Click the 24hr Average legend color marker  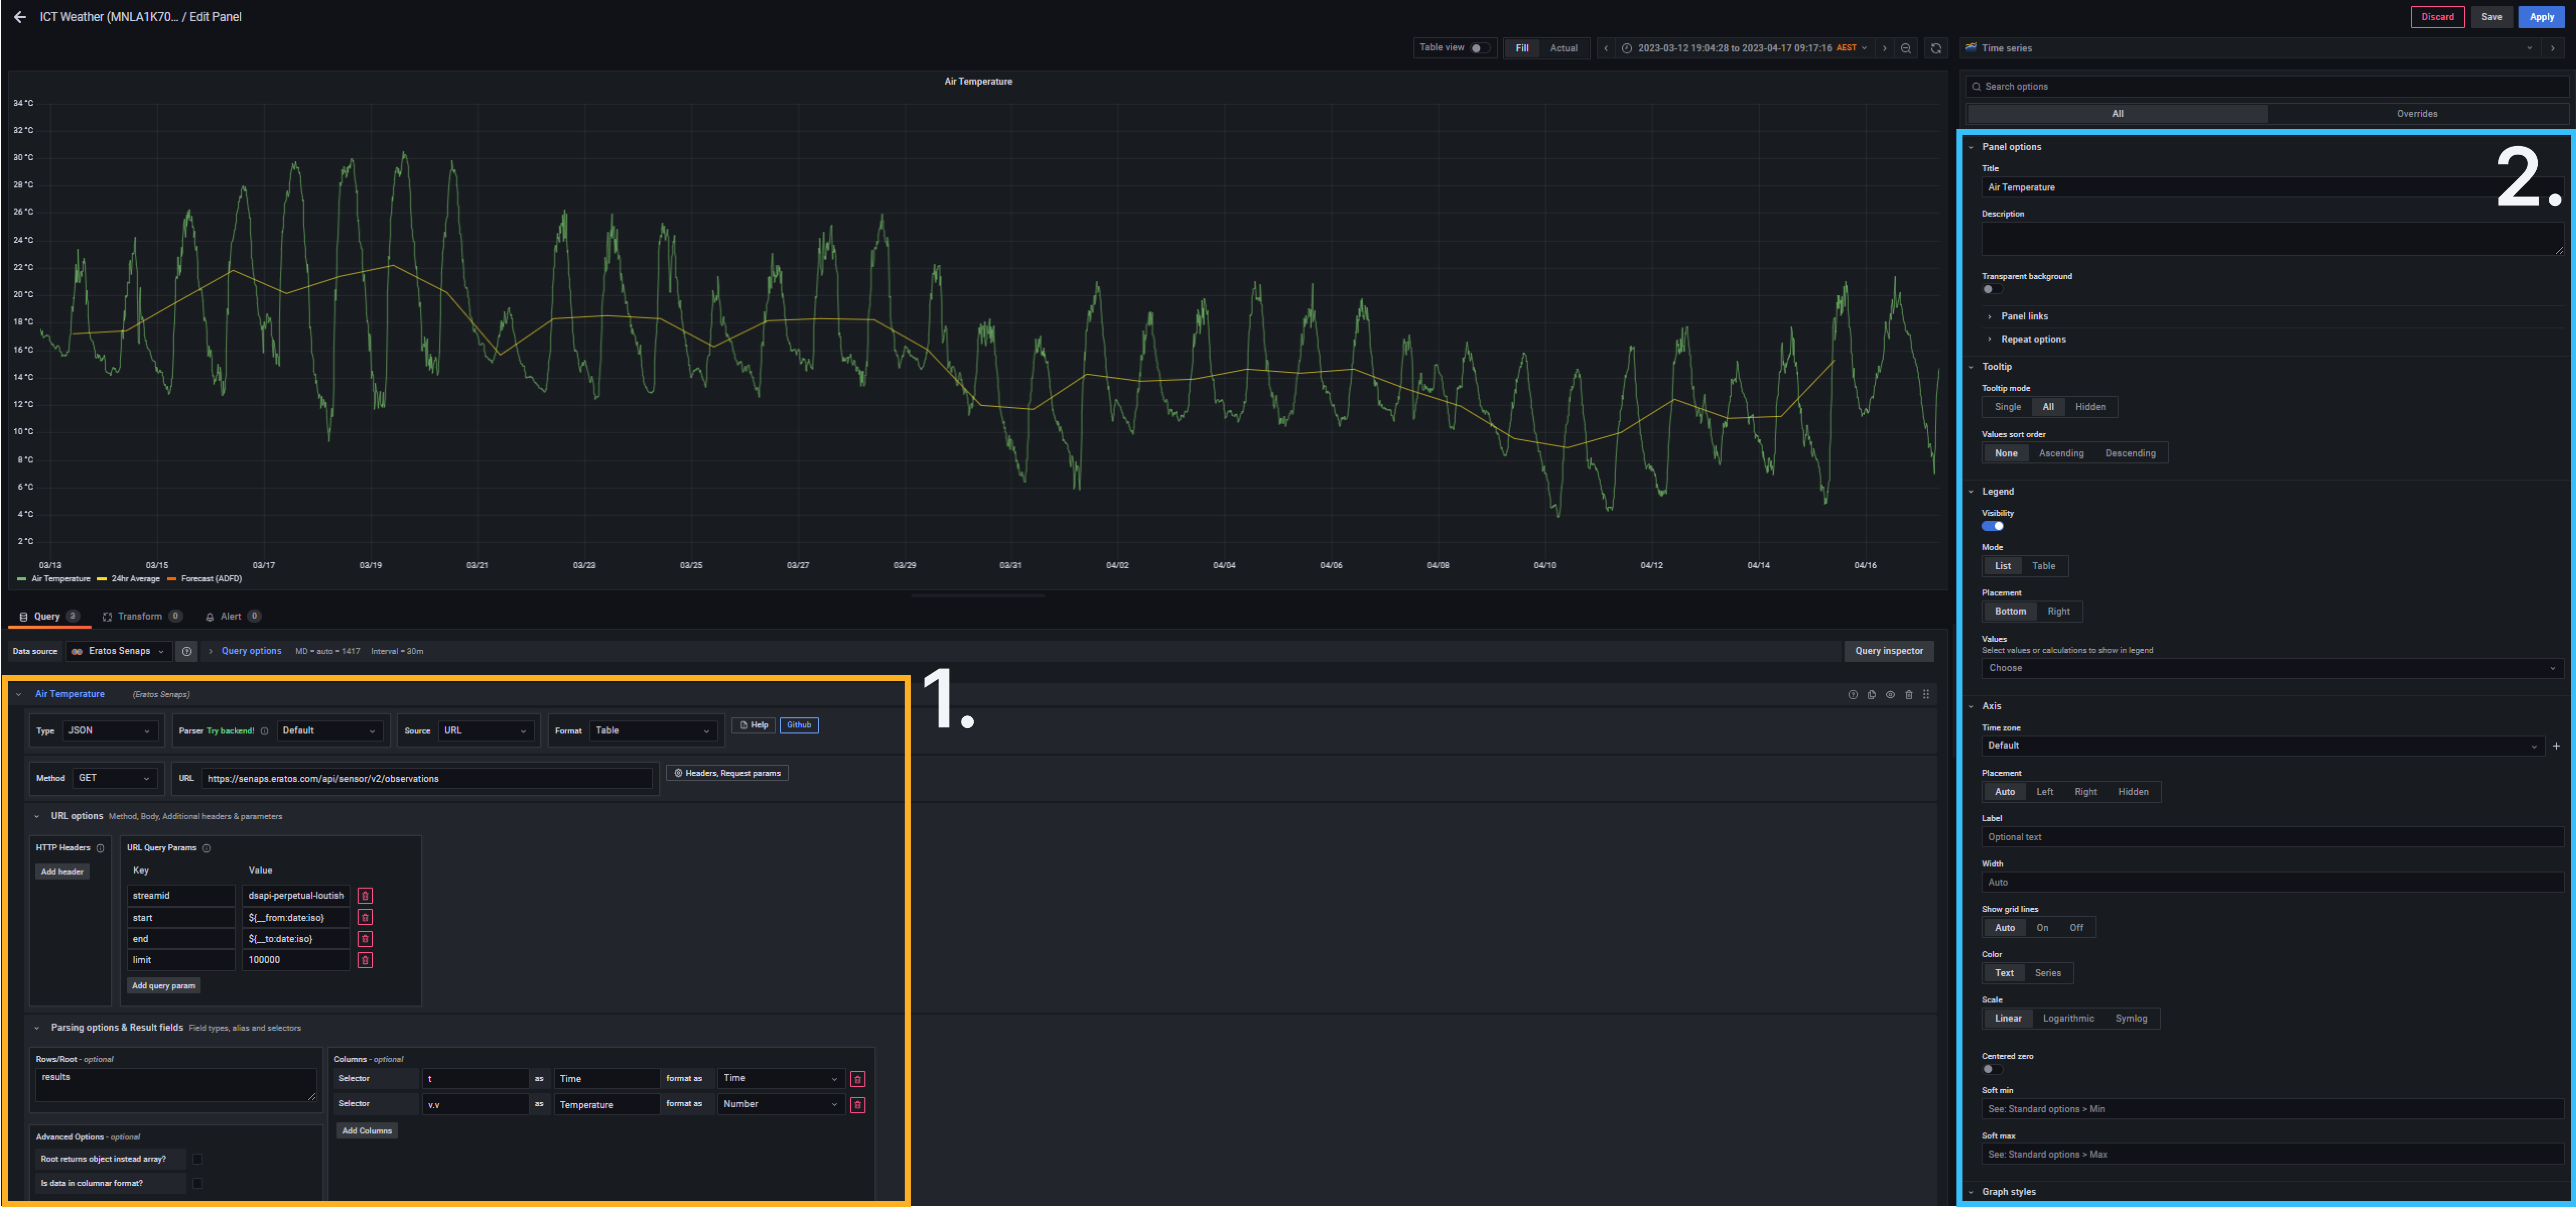pyautogui.click(x=102, y=579)
